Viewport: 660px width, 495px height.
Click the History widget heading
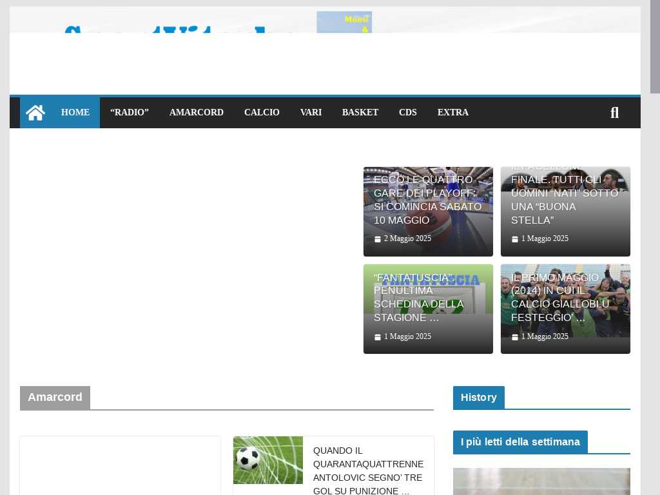tap(479, 397)
